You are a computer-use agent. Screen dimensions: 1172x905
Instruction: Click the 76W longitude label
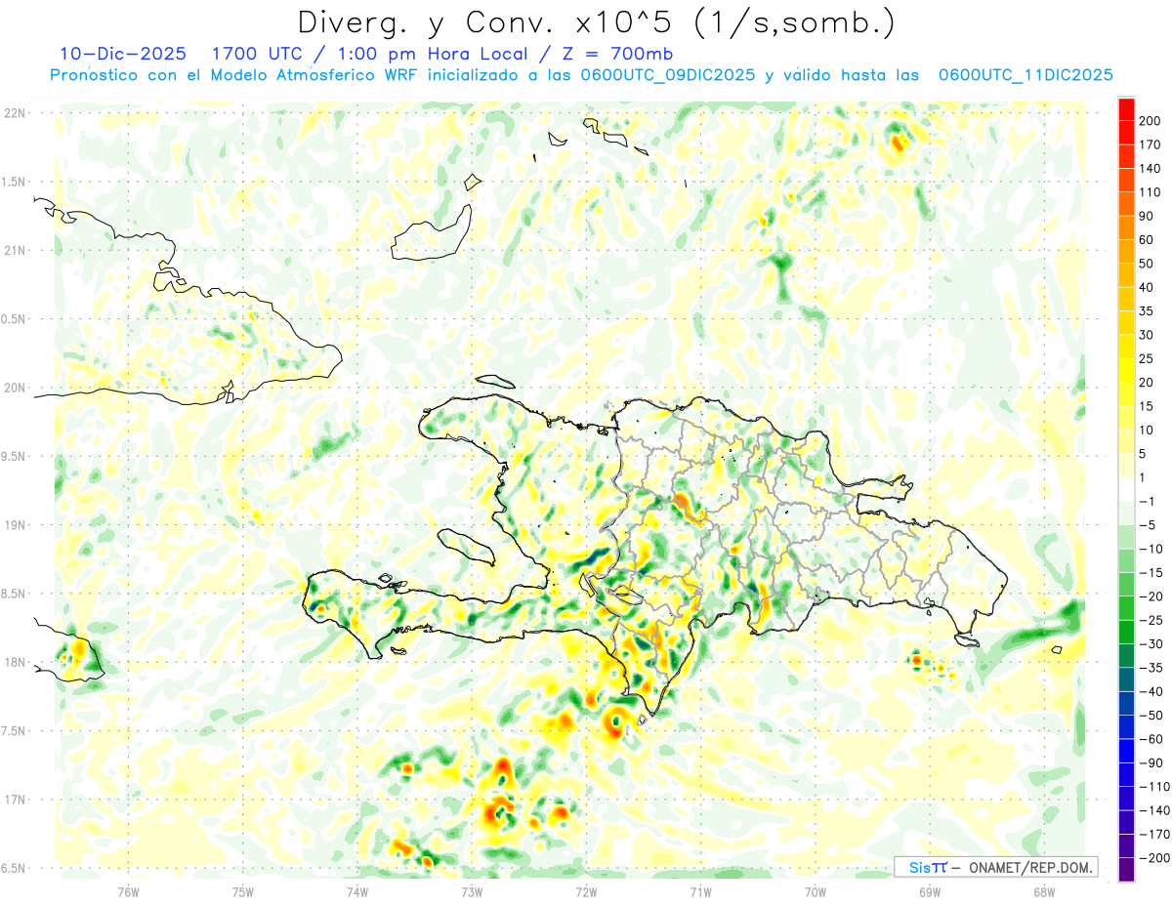129,891
